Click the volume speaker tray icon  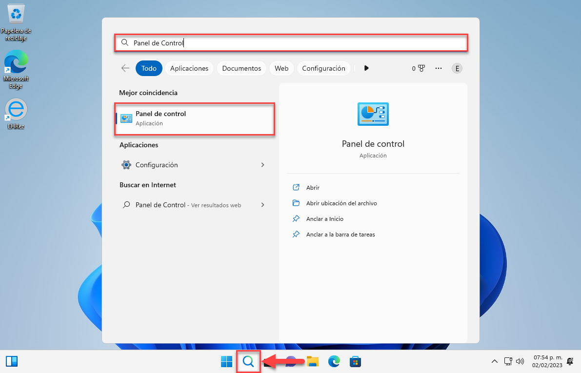coord(520,361)
